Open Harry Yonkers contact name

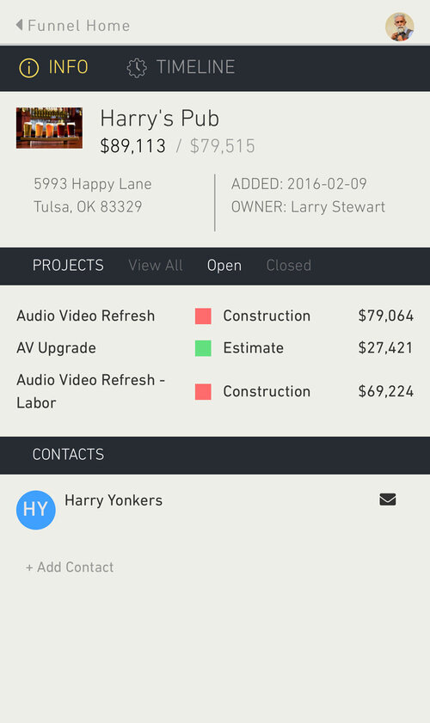click(114, 500)
